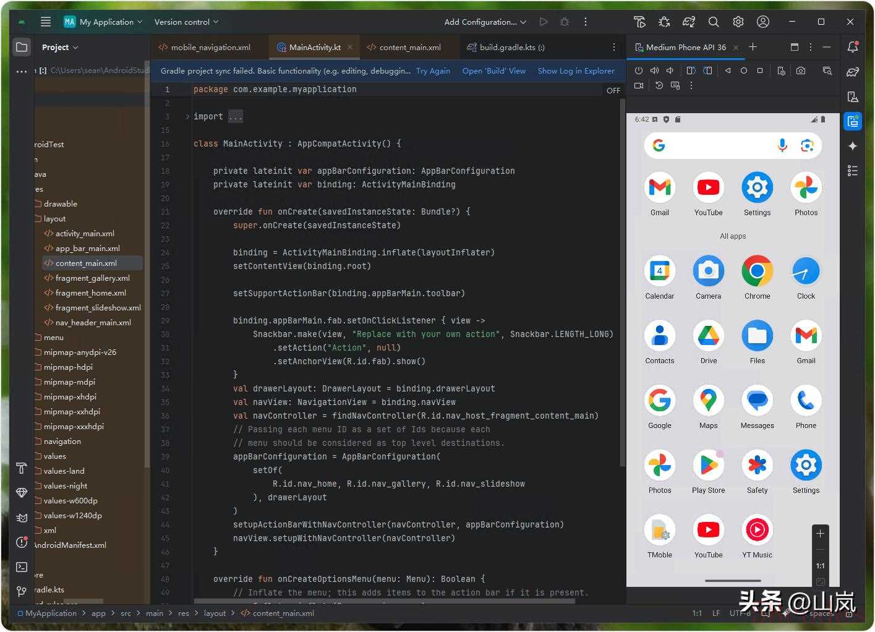Open the Notifications bell panel
The image size is (875, 632).
[x=853, y=47]
